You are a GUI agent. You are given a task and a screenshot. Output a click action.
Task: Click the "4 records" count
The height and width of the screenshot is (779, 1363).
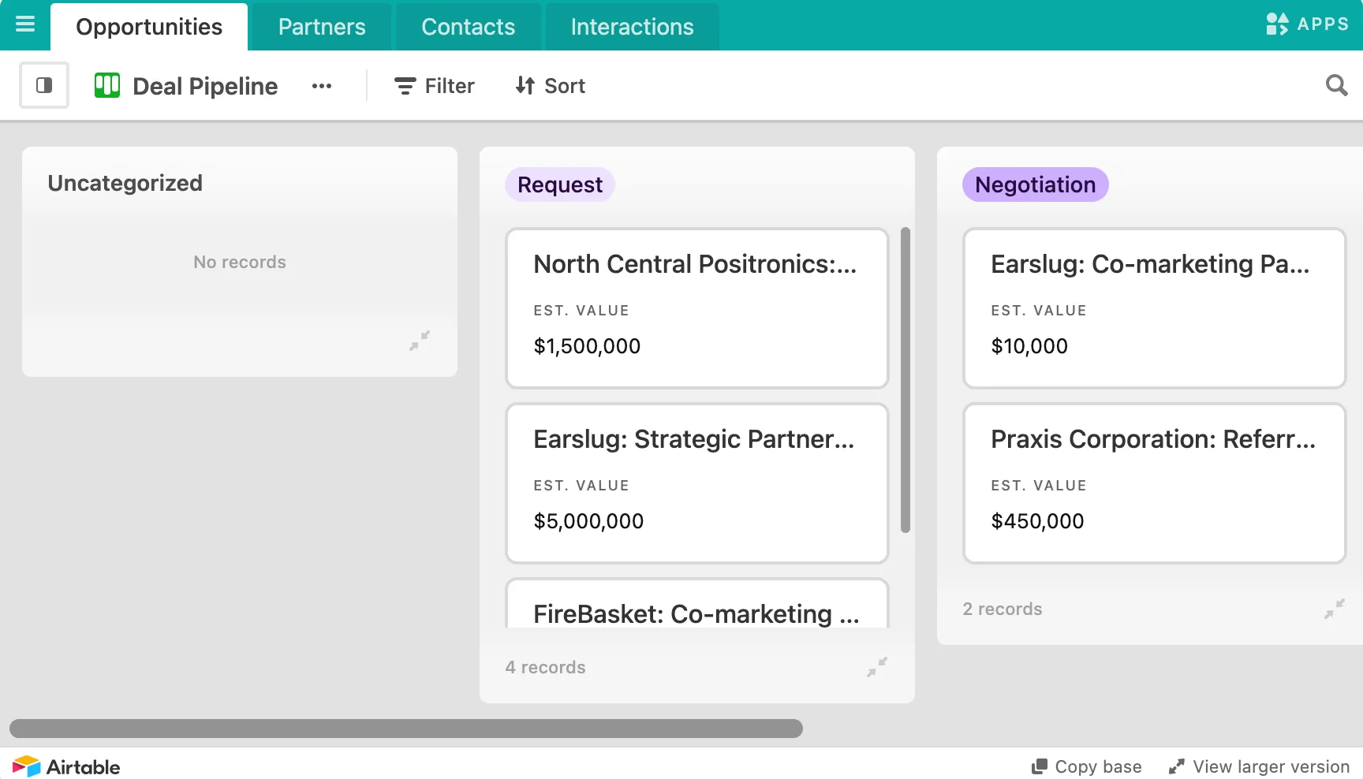click(x=545, y=667)
